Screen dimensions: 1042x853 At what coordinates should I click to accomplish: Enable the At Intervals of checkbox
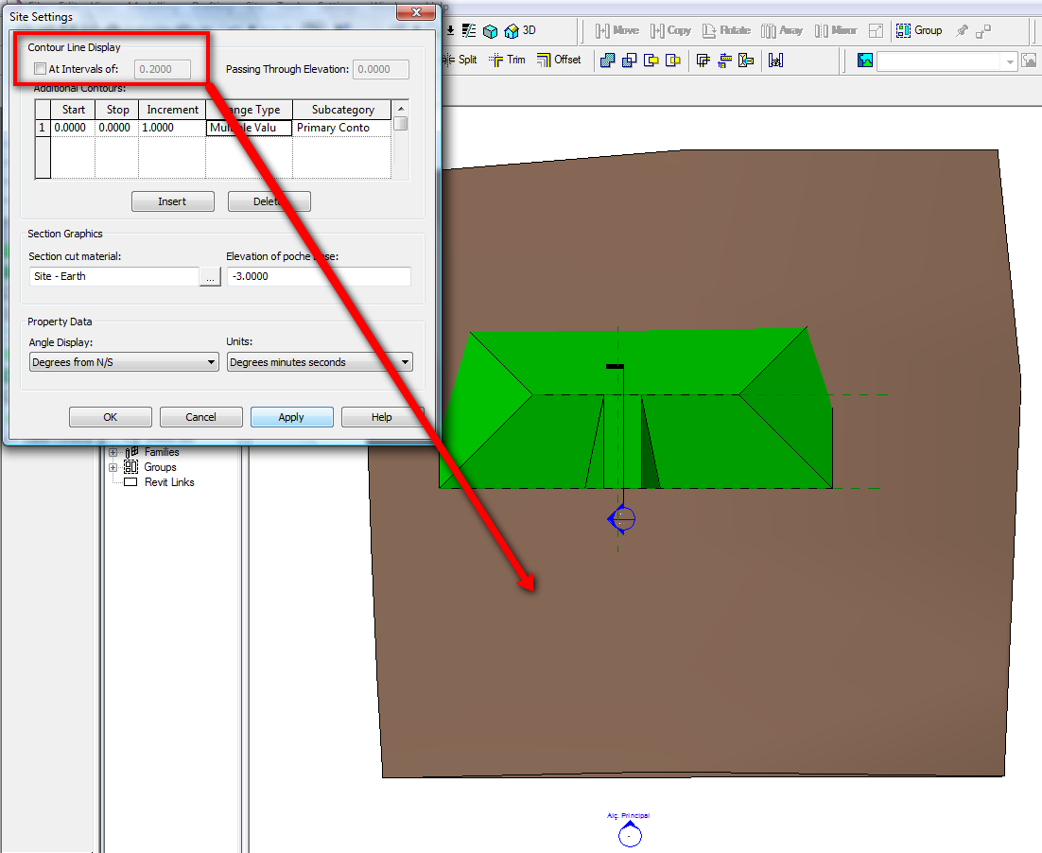click(x=41, y=68)
